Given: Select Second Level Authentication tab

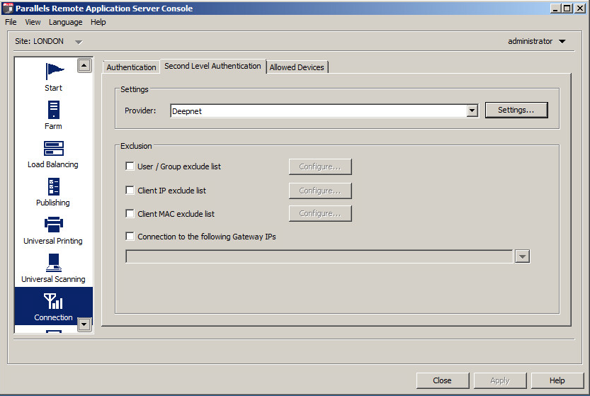Looking at the screenshot, I should coord(212,66).
